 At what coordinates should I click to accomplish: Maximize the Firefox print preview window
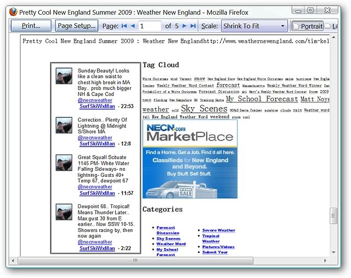coord(310,10)
